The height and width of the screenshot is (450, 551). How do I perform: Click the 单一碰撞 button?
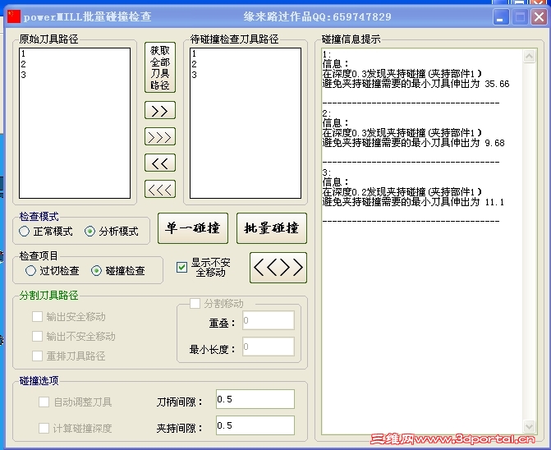tap(193, 228)
